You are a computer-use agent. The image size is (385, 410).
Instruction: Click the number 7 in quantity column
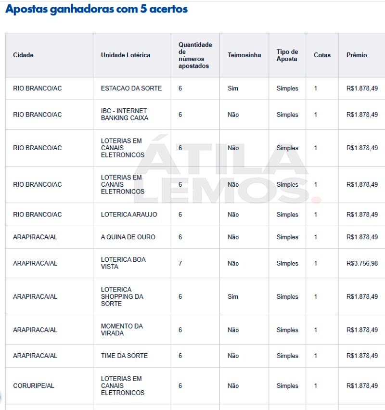click(x=180, y=263)
